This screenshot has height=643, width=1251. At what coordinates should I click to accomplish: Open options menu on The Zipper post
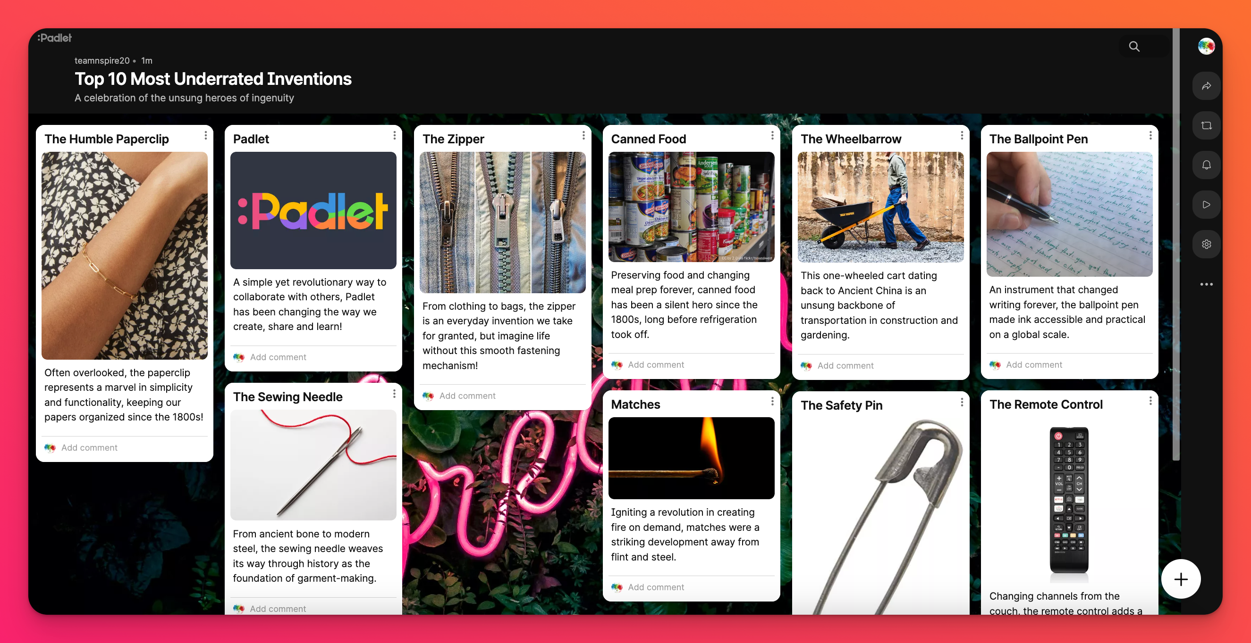point(583,136)
